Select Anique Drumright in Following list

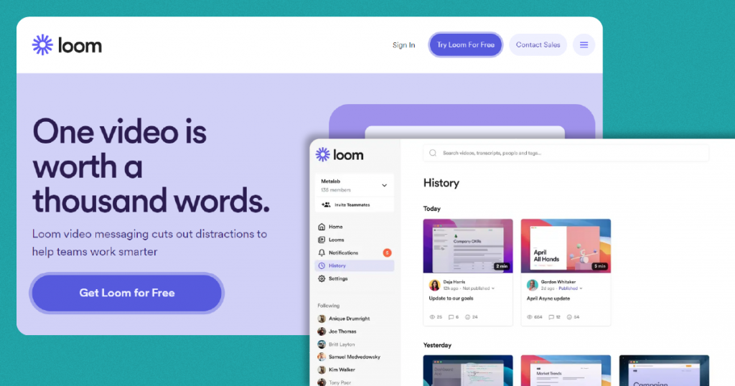(x=350, y=319)
